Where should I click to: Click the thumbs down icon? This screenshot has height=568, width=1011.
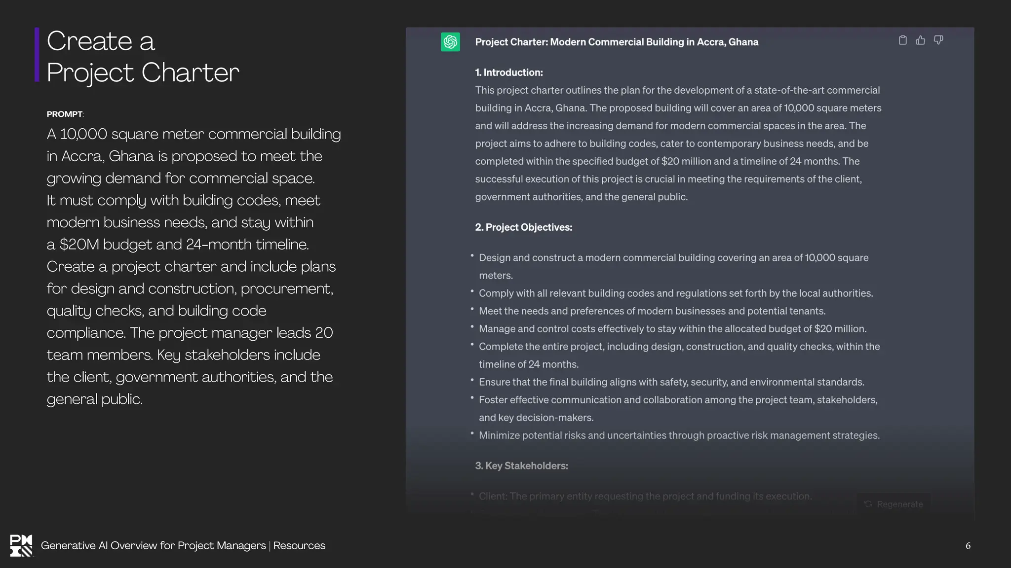pos(938,40)
